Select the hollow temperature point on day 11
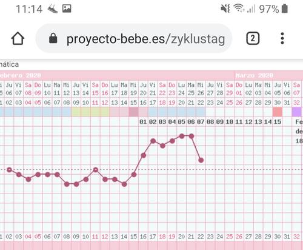This screenshot has width=303, height=250. pos(96,170)
